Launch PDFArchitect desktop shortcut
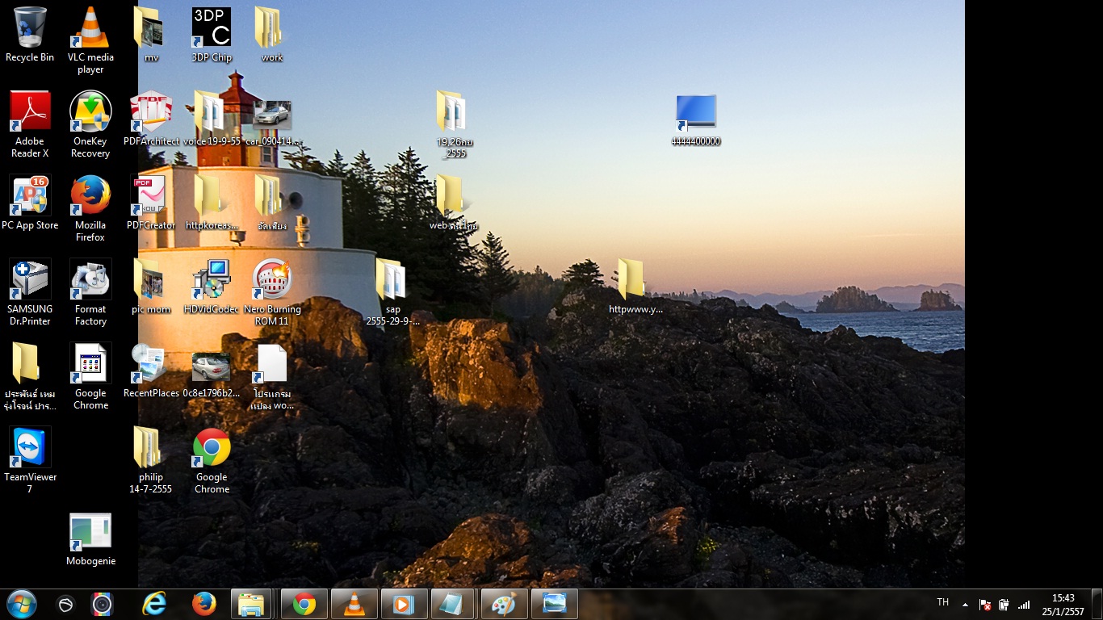 [x=151, y=118]
